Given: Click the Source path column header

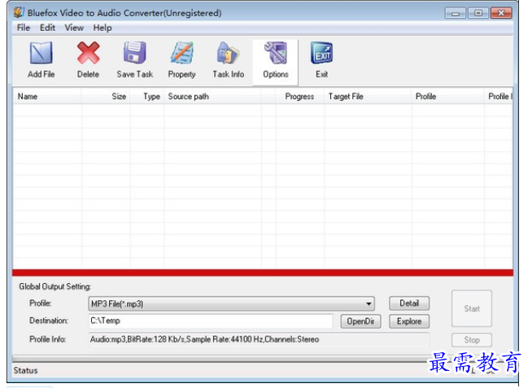Looking at the screenshot, I should (212, 96).
